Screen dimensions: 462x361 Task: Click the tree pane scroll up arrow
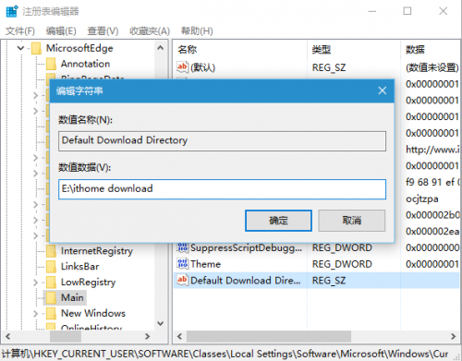click(x=160, y=48)
